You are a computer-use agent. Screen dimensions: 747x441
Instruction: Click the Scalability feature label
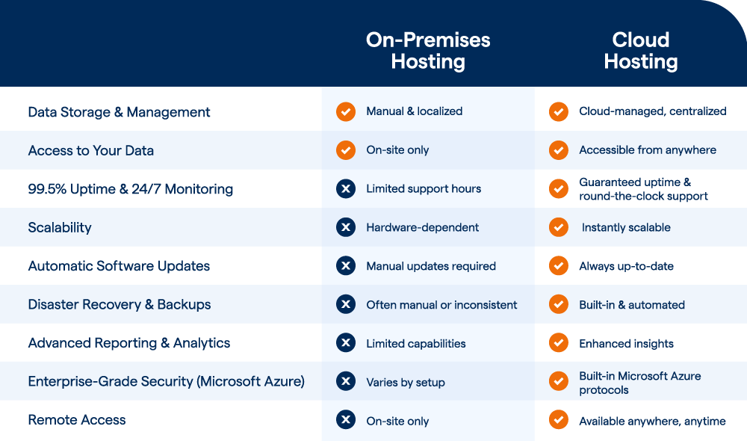coord(60,227)
